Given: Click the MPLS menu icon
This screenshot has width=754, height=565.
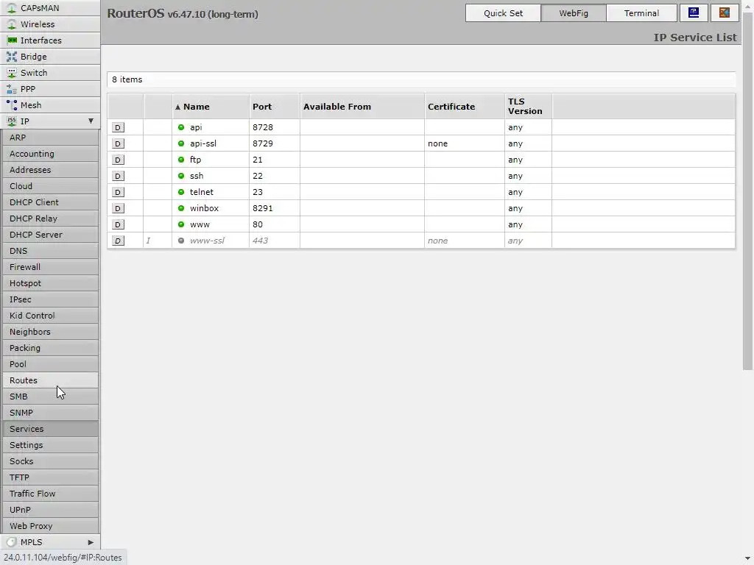Looking at the screenshot, I should pos(12,542).
